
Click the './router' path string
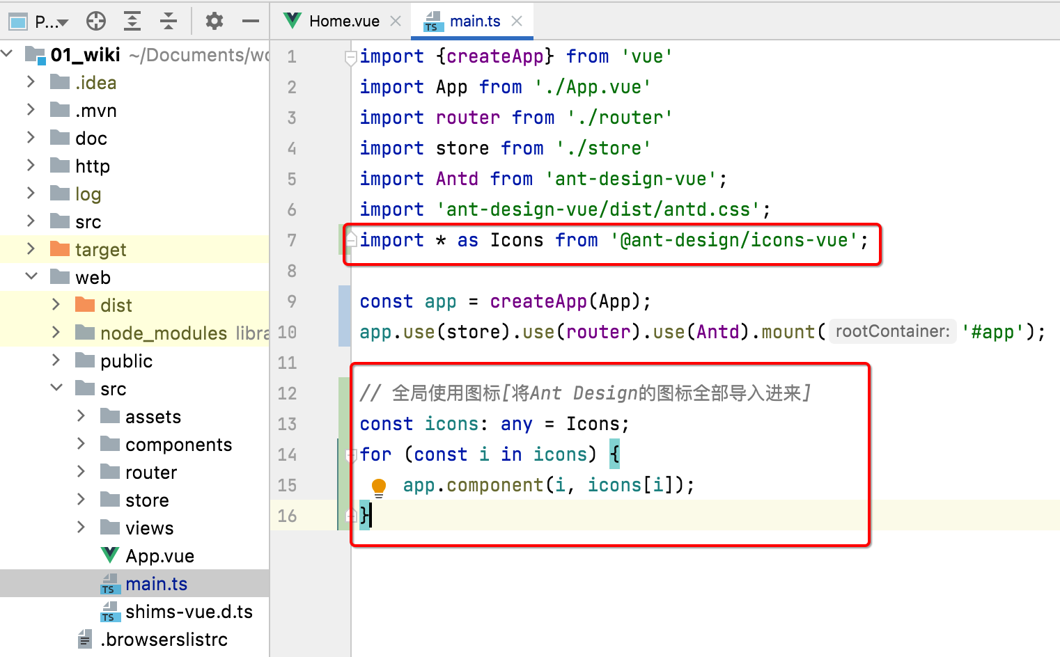point(620,118)
